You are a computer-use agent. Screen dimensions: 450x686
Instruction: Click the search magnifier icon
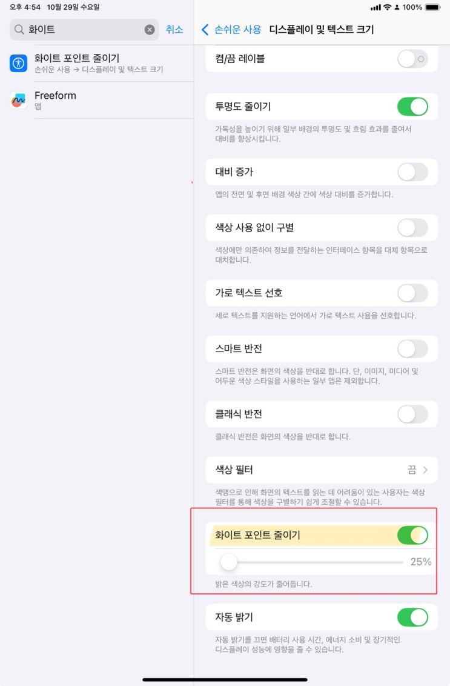tap(19, 29)
